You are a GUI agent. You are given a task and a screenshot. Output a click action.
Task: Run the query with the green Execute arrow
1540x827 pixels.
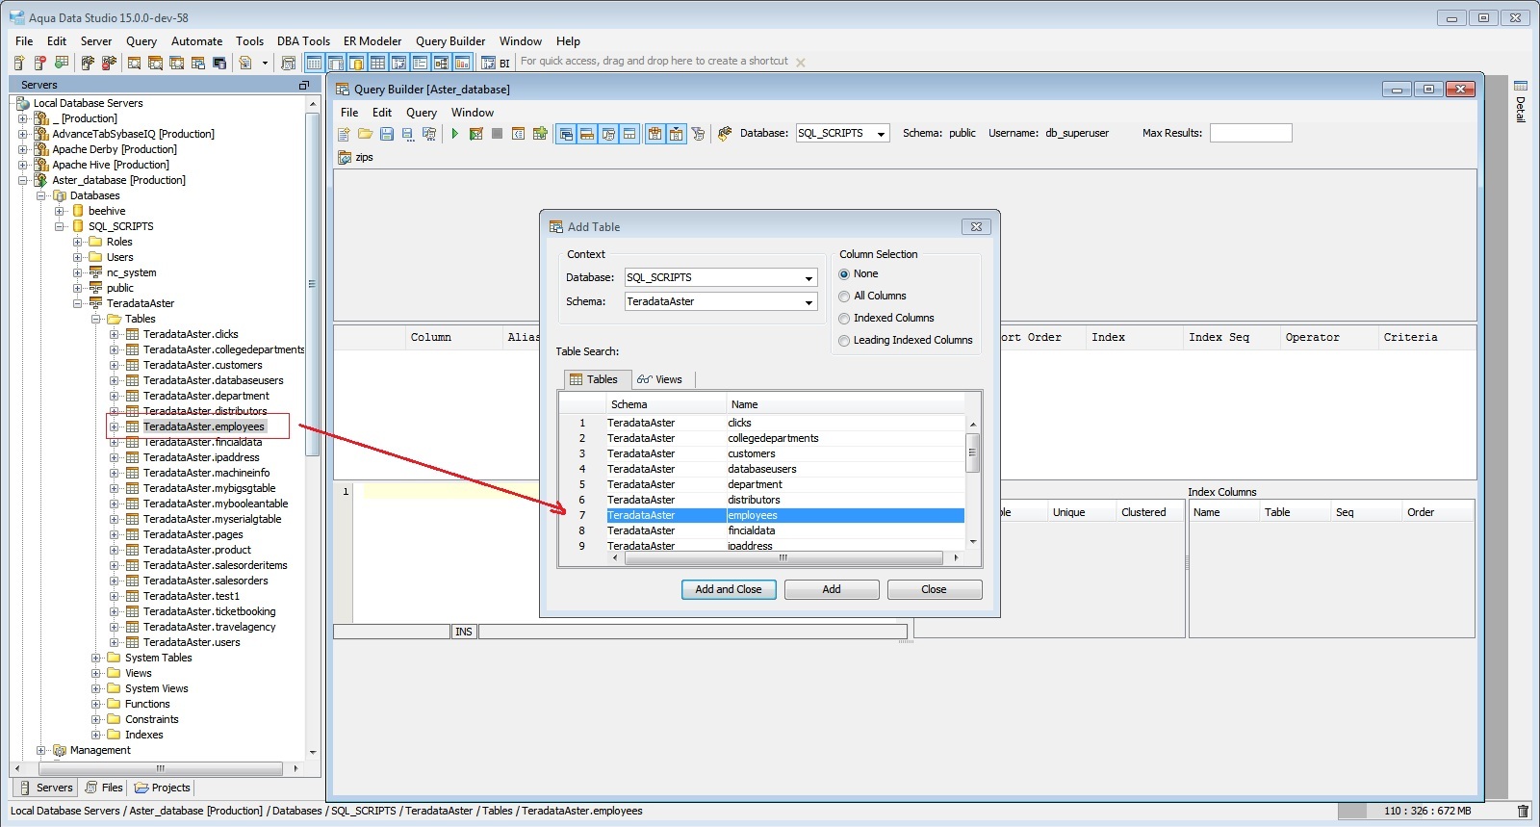pos(454,134)
